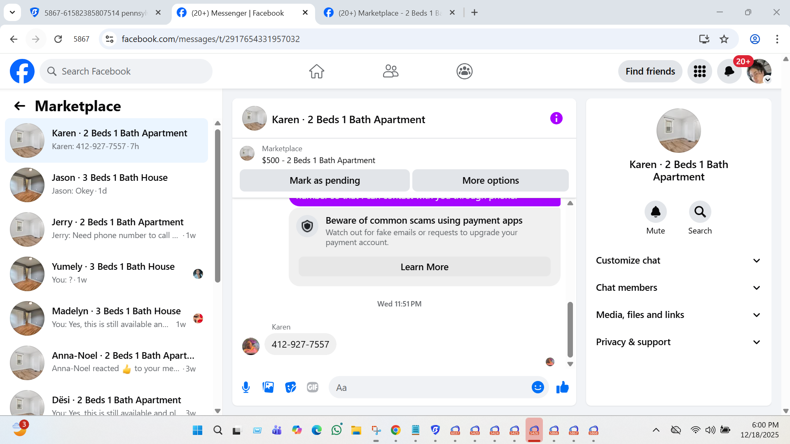
Task: Open WhatsApp from the taskbar
Action: pyautogui.click(x=336, y=430)
